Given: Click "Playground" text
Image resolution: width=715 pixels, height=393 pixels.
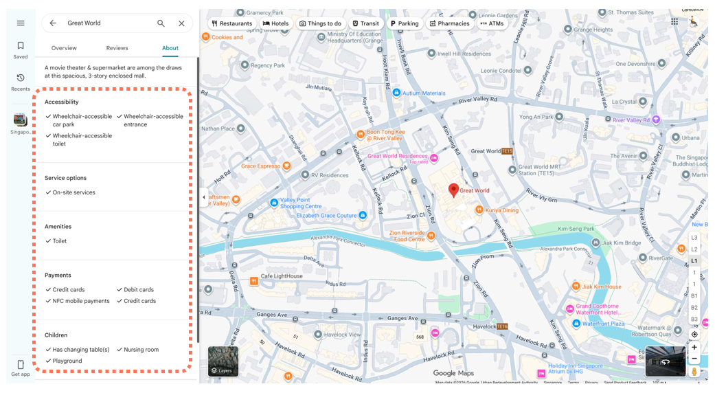Looking at the screenshot, I should [67, 361].
